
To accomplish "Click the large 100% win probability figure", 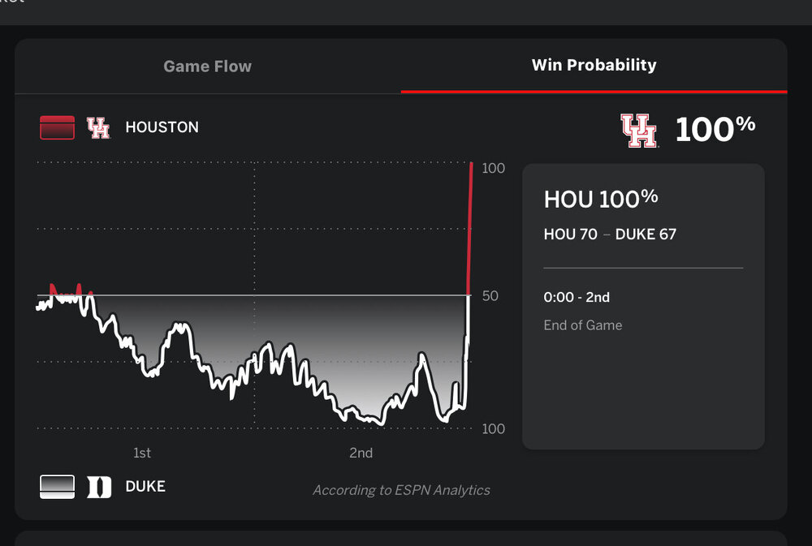I will coord(715,128).
